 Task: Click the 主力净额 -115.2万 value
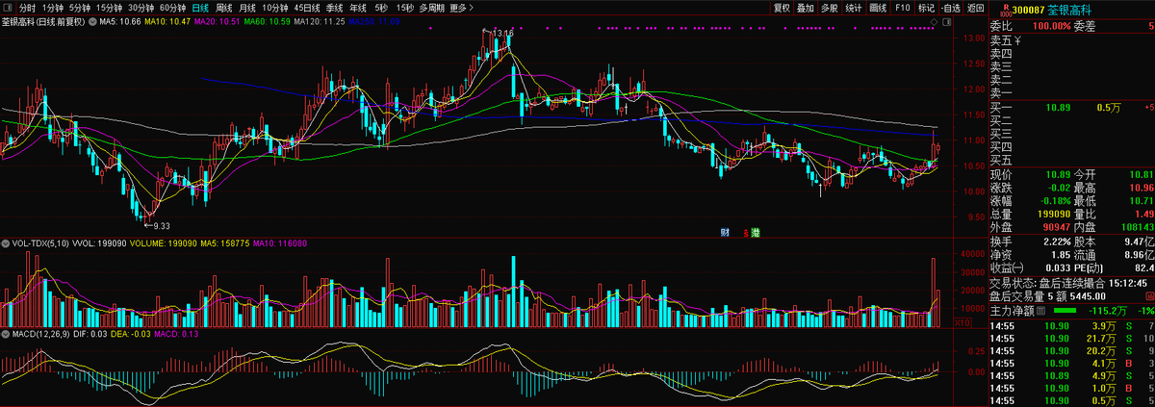1107,311
